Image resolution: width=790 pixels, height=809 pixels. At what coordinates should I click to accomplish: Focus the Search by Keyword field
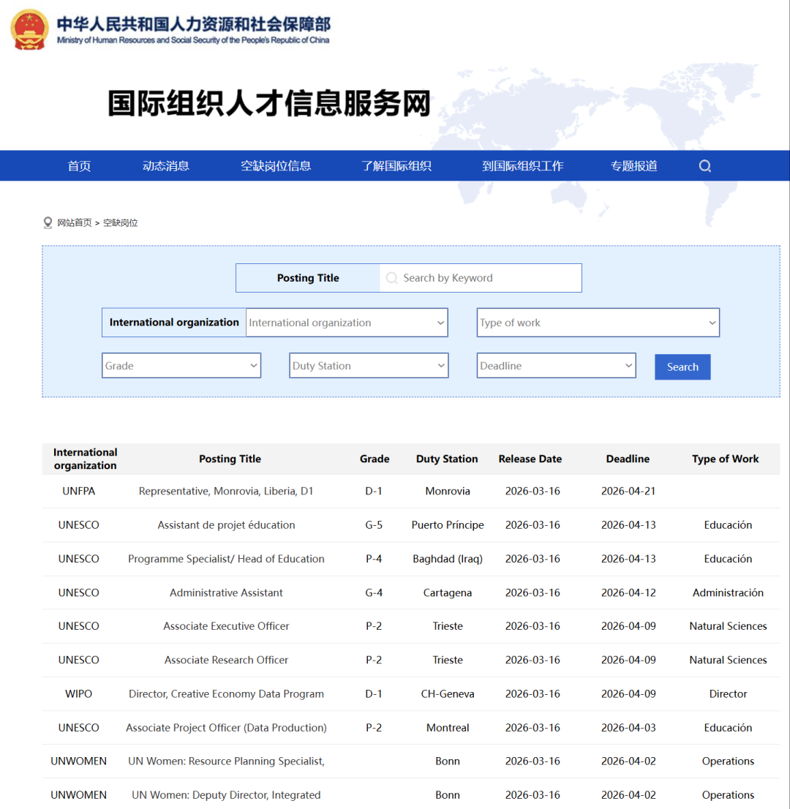point(481,278)
